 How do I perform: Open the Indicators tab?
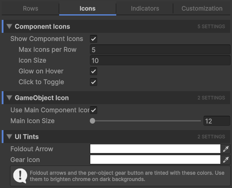(x=145, y=9)
